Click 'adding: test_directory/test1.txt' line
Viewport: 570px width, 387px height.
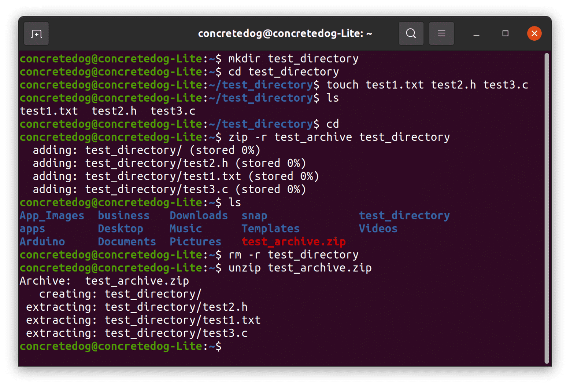tap(176, 176)
